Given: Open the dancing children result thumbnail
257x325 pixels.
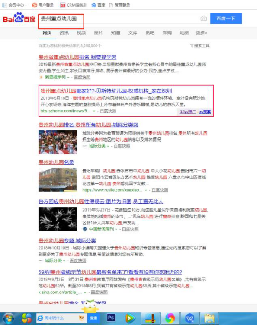Looking at the screenshot, I should pyautogui.click(x=58, y=142).
